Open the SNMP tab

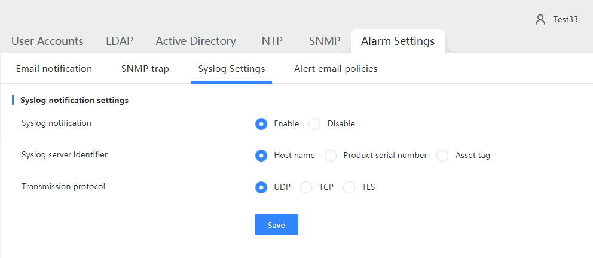325,41
